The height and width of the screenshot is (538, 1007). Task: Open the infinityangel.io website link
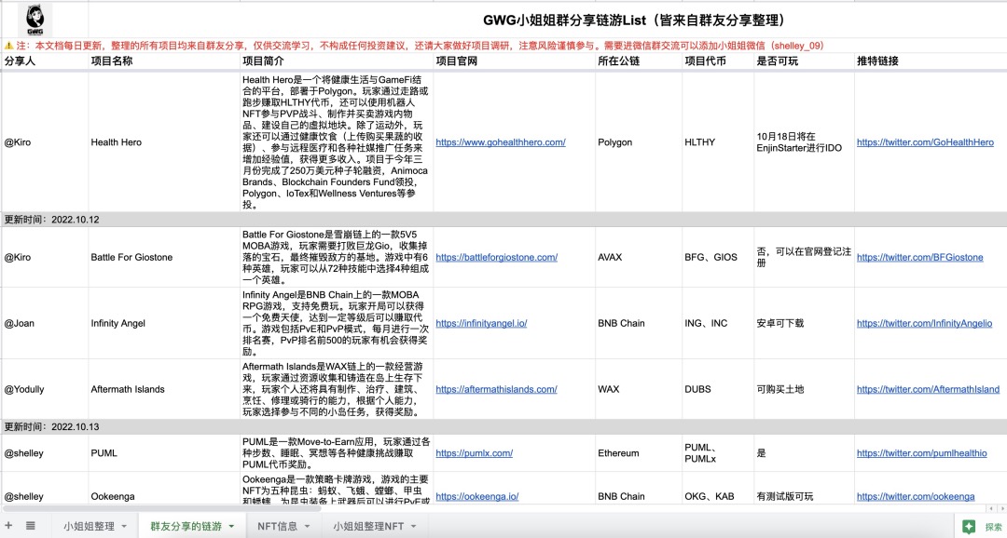(481, 323)
